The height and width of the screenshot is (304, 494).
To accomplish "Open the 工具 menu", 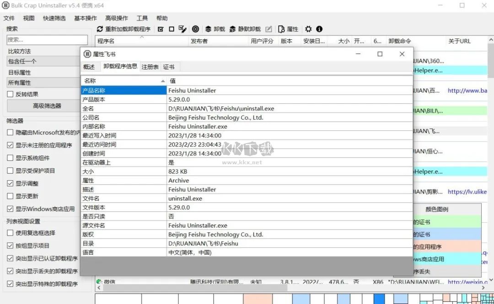I will coord(142,18).
